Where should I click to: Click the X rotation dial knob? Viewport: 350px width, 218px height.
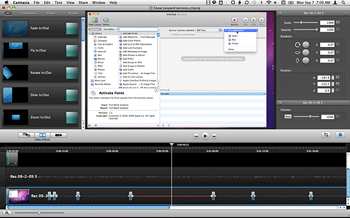click(306, 60)
